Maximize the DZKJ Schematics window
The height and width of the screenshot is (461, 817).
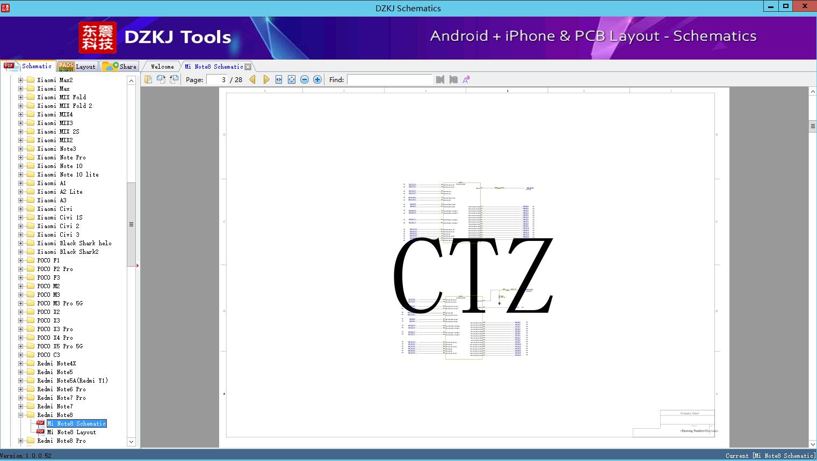[x=785, y=6]
